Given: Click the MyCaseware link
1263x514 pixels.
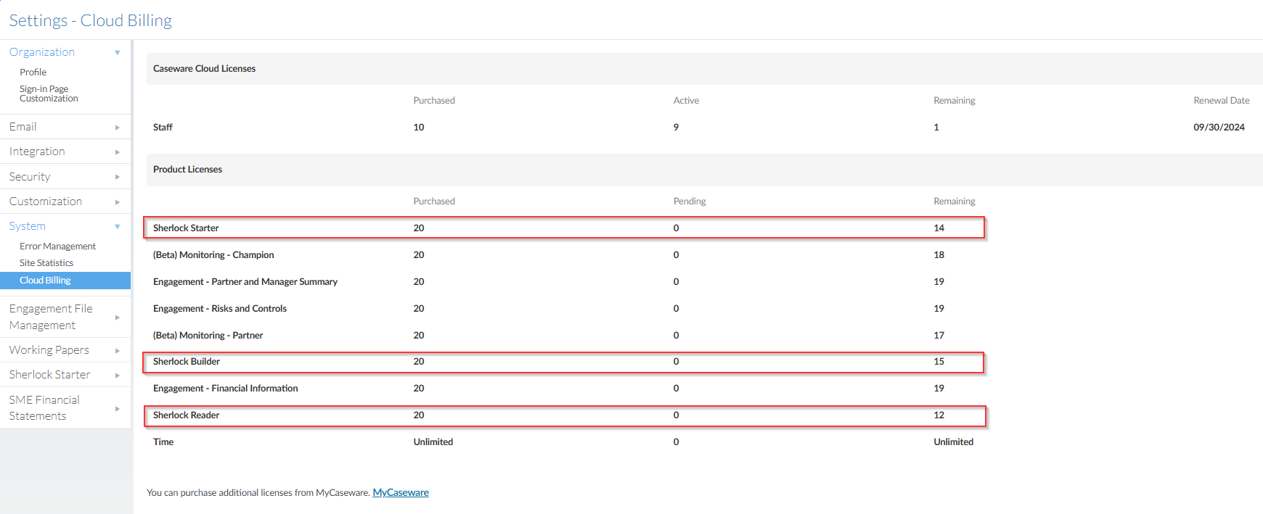Looking at the screenshot, I should 400,493.
